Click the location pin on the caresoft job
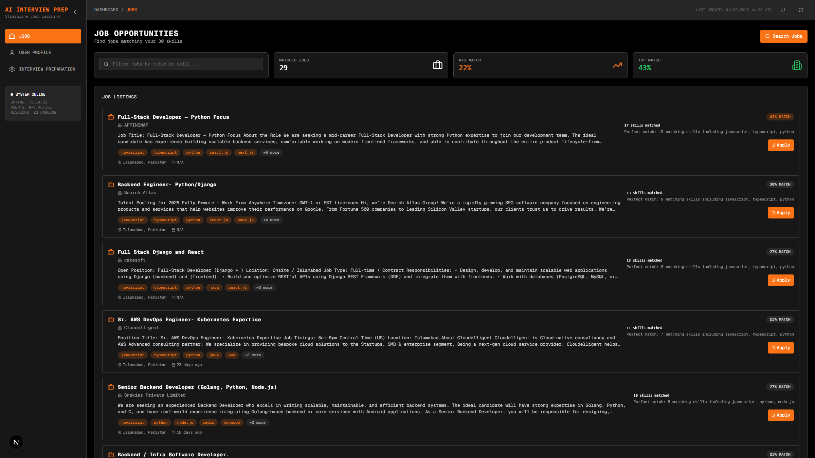 (120, 297)
